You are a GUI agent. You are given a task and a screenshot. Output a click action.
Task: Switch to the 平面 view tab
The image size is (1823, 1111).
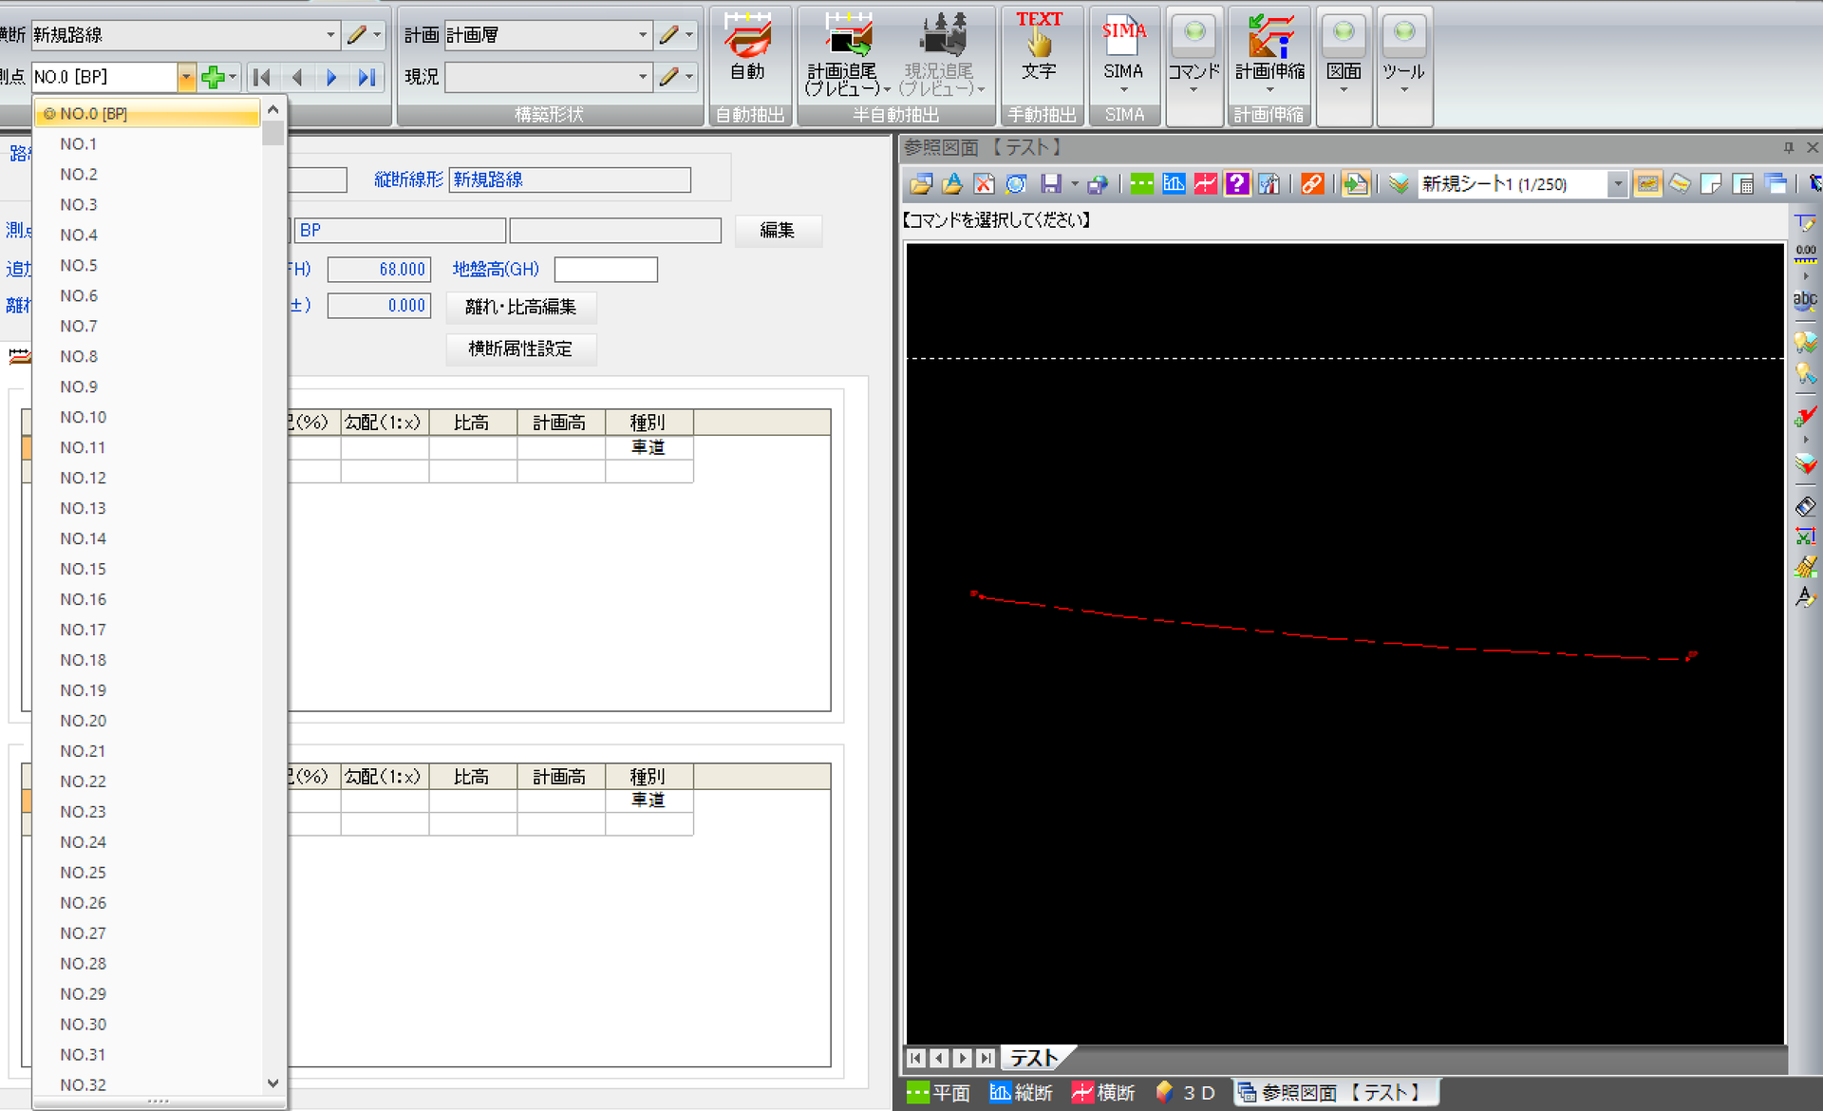(x=938, y=1093)
